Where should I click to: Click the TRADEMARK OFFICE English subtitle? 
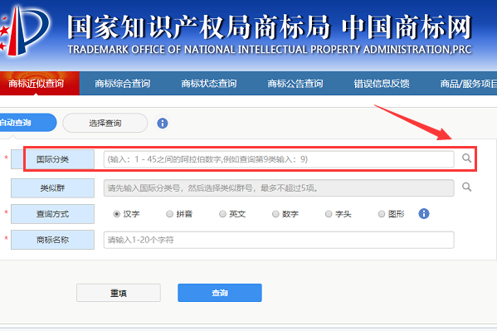pos(270,50)
